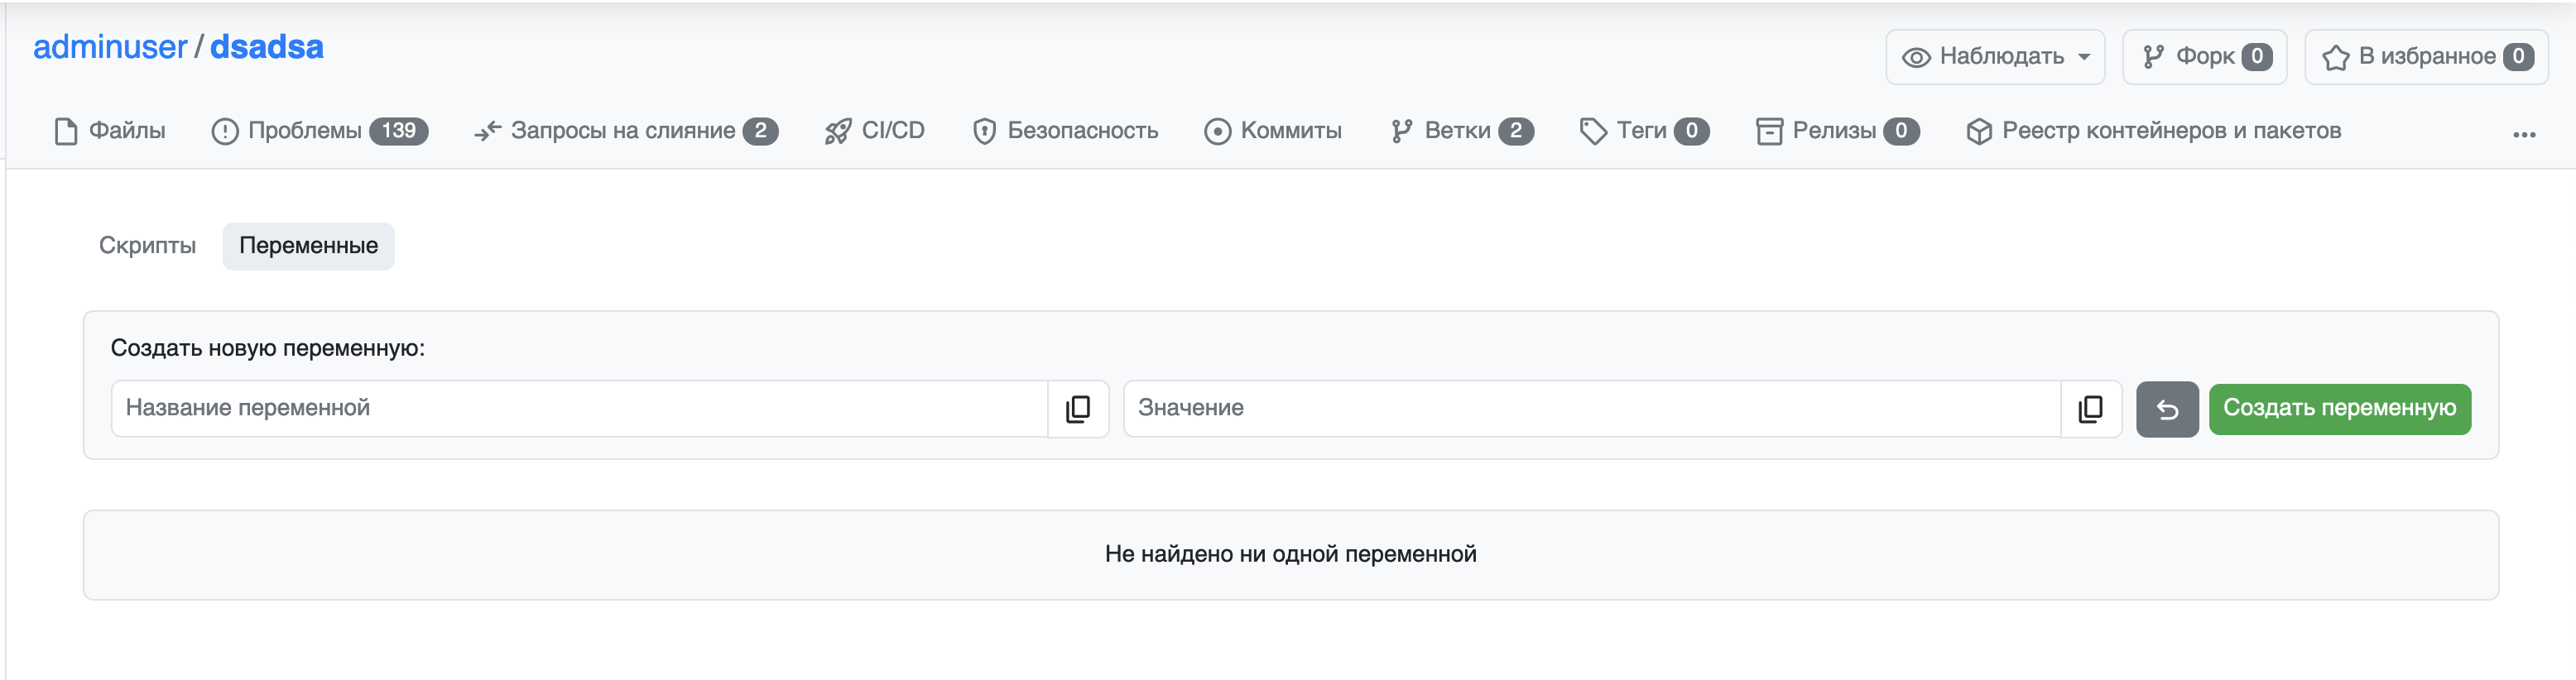Click the archive icon beside Релизы
2576x680 pixels.
[x=1769, y=131]
